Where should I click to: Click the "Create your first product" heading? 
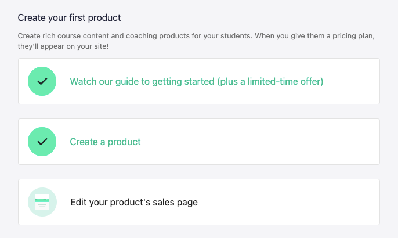point(69,18)
